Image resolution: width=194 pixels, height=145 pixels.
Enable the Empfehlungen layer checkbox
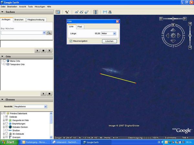7,123
